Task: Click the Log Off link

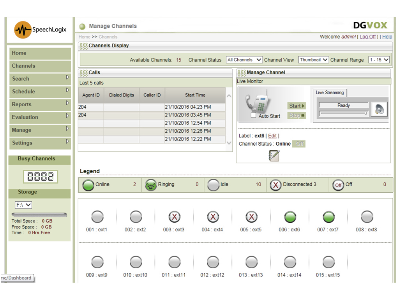Action: pos(367,37)
